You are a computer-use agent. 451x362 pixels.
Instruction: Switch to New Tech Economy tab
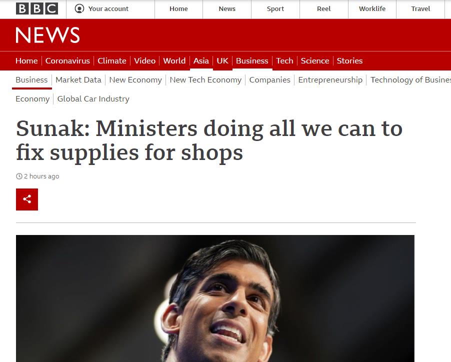[205, 79]
